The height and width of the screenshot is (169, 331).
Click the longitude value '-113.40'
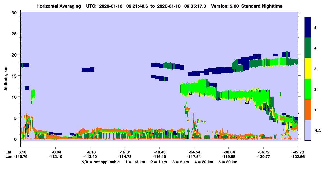[x=90, y=157]
